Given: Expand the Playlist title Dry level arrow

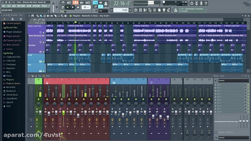Looking at the screenshot, I should pyautogui.click(x=110, y=16).
